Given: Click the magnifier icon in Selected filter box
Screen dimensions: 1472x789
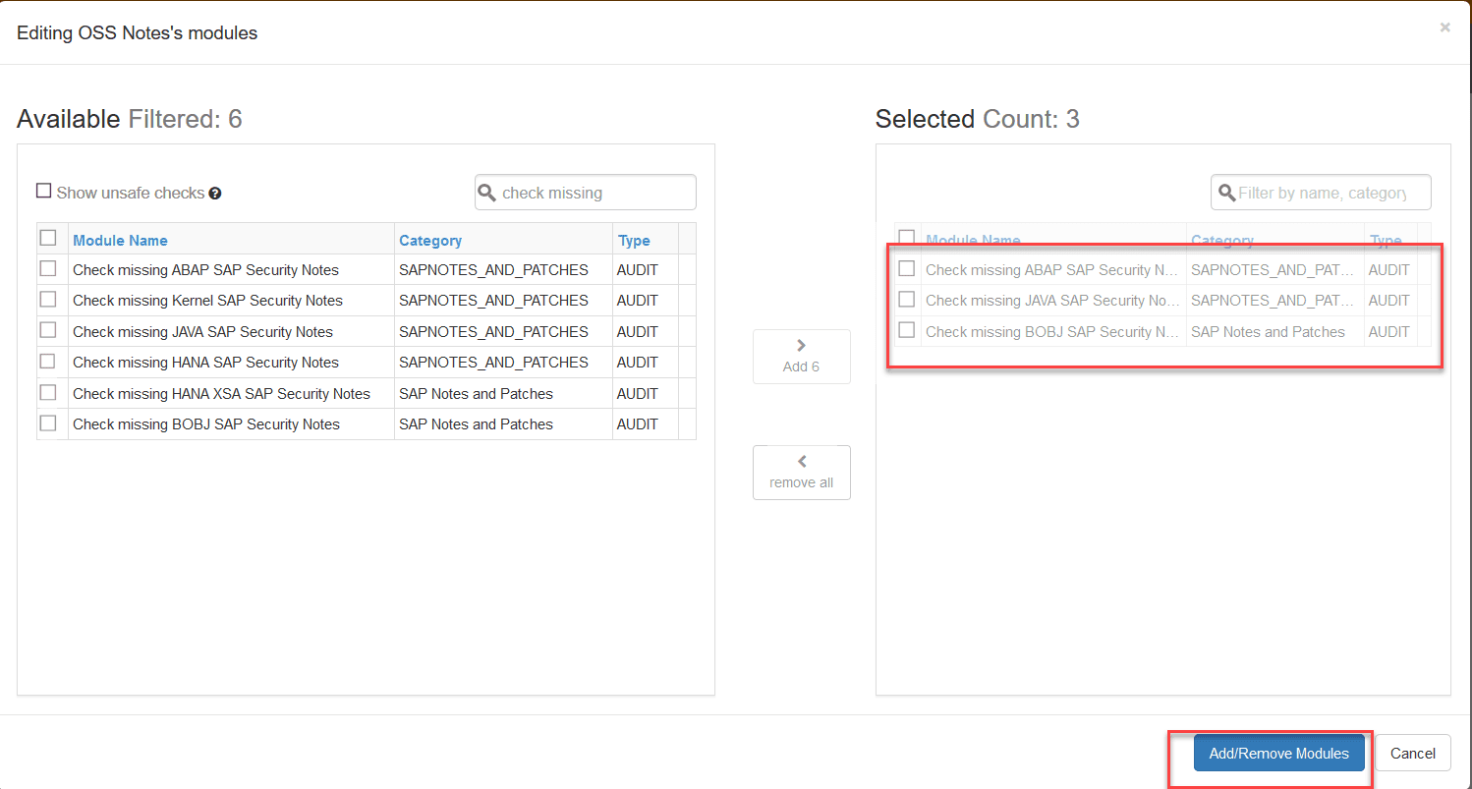Looking at the screenshot, I should point(1226,193).
